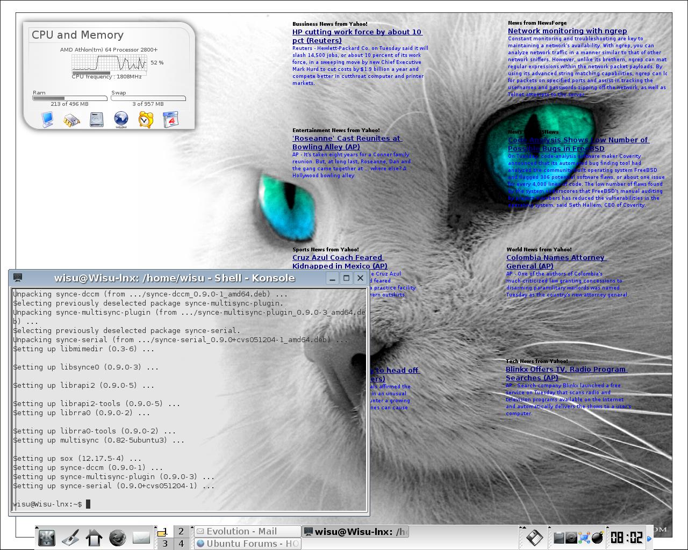The height and width of the screenshot is (550, 688).
Task: Click 'Setting up multisync (0.82-5ubuntu3)' line
Action: [98, 440]
